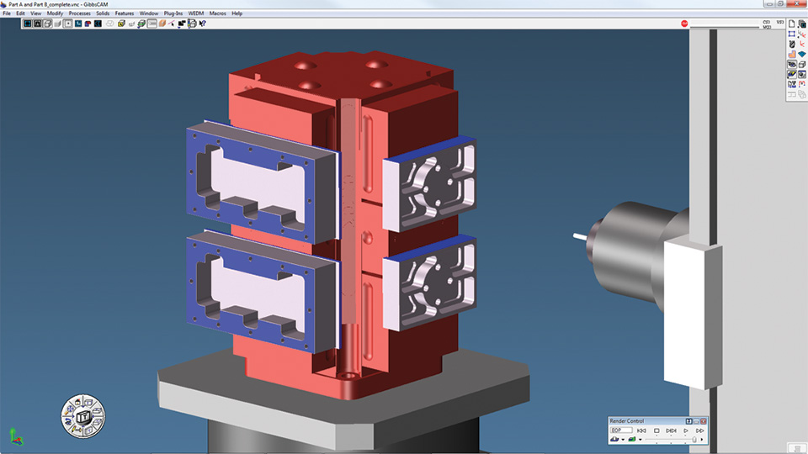Click the EOP field in Render Control
This screenshot has width=808, height=454.
(x=621, y=430)
